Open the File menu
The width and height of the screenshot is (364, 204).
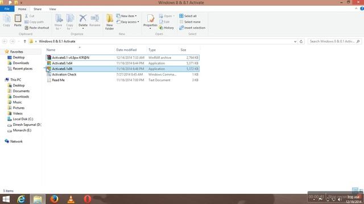[x=7, y=9]
